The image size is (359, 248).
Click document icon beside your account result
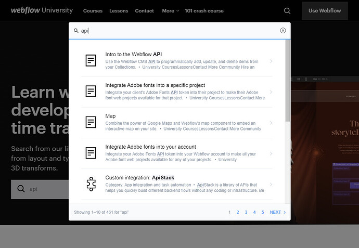pyautogui.click(x=91, y=153)
